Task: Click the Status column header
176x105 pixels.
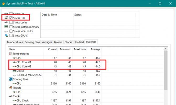Action: click(104, 15)
